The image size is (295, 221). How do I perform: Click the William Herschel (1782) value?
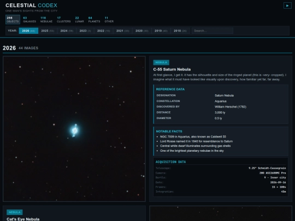coord(231,107)
